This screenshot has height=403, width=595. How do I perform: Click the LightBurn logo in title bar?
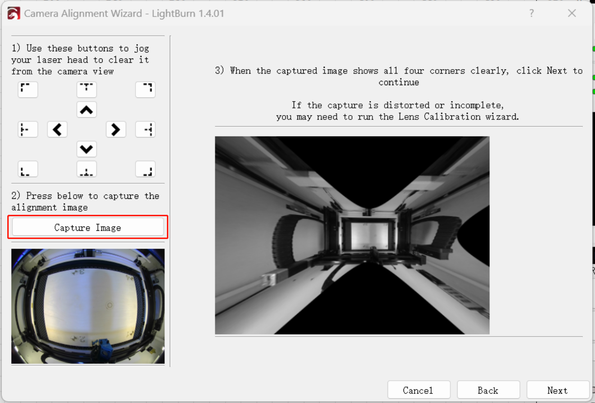click(x=14, y=13)
